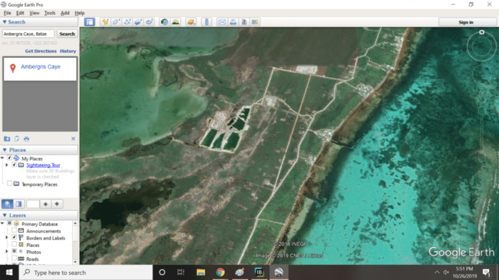Viewport: 499px width, 280px height.
Task: Click the taskbar search box
Action: click(x=86, y=273)
